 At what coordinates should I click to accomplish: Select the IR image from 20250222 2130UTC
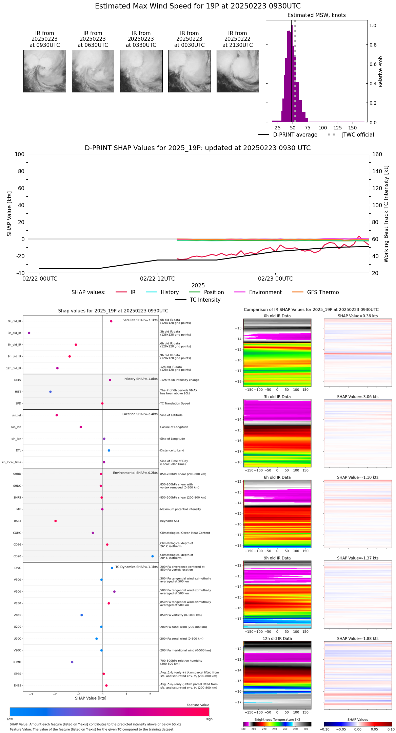[x=238, y=71]
